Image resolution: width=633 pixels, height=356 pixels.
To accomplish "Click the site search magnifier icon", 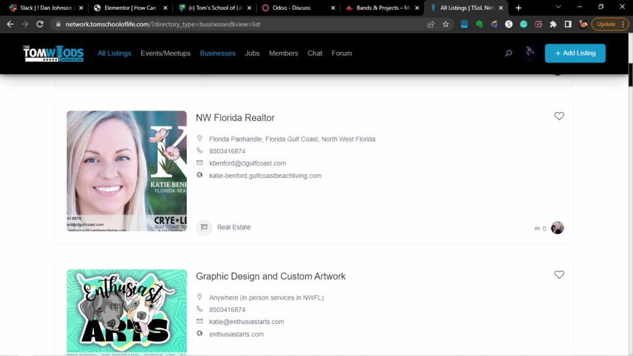I will 509,53.
